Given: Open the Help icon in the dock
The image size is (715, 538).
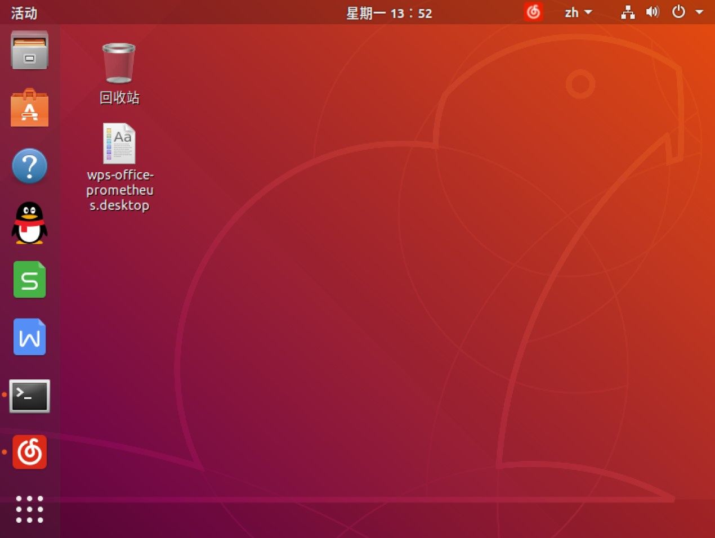Looking at the screenshot, I should coord(29,166).
